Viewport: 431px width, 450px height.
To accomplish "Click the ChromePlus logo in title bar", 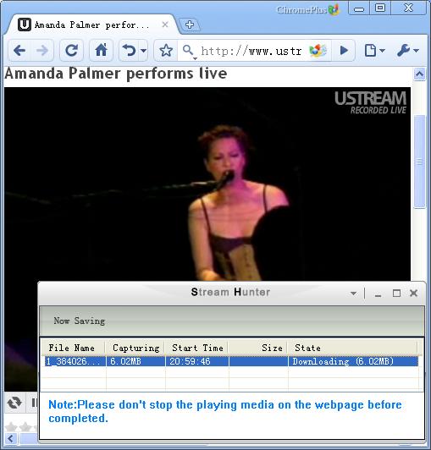I will pyautogui.click(x=307, y=9).
